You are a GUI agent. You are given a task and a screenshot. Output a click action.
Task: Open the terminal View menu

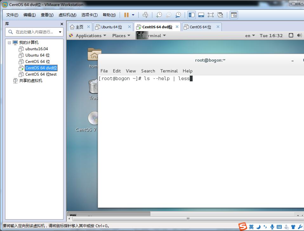tap(131, 71)
